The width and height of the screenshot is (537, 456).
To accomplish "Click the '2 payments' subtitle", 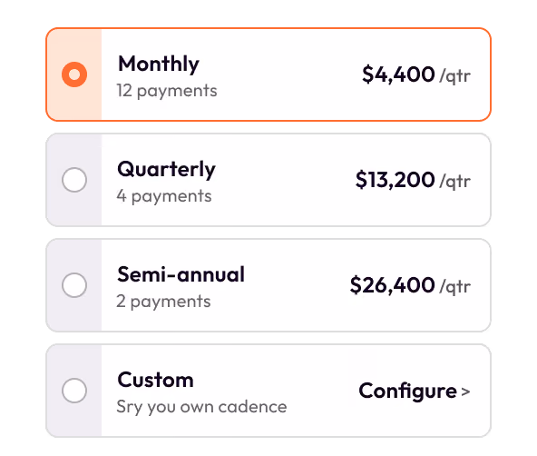I will coord(163,302).
